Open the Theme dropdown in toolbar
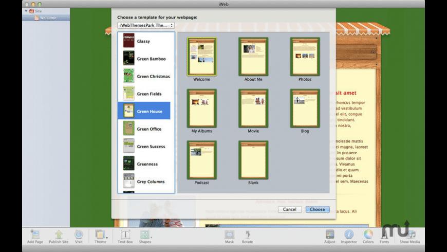Image resolution: width=447 pixels, height=252 pixels. [101, 235]
